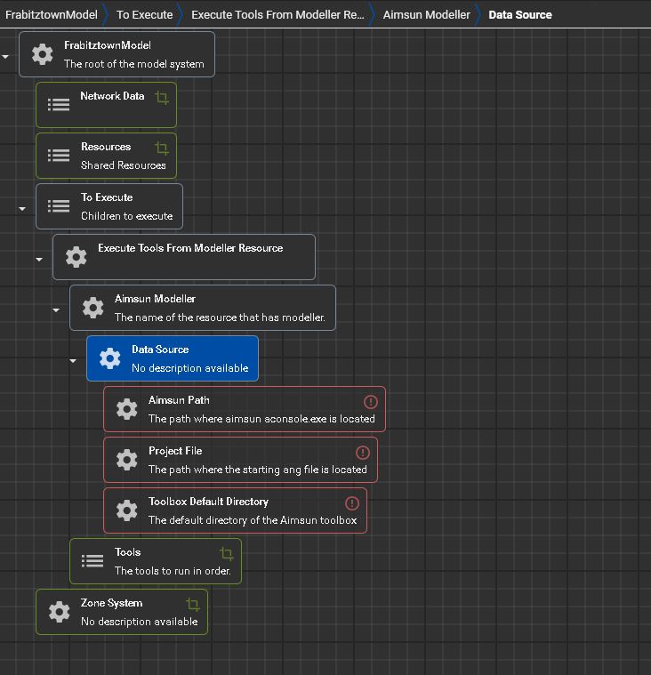Select 'The path where the starting ang file is located'
Image resolution: width=651 pixels, height=675 pixels.
(258, 470)
